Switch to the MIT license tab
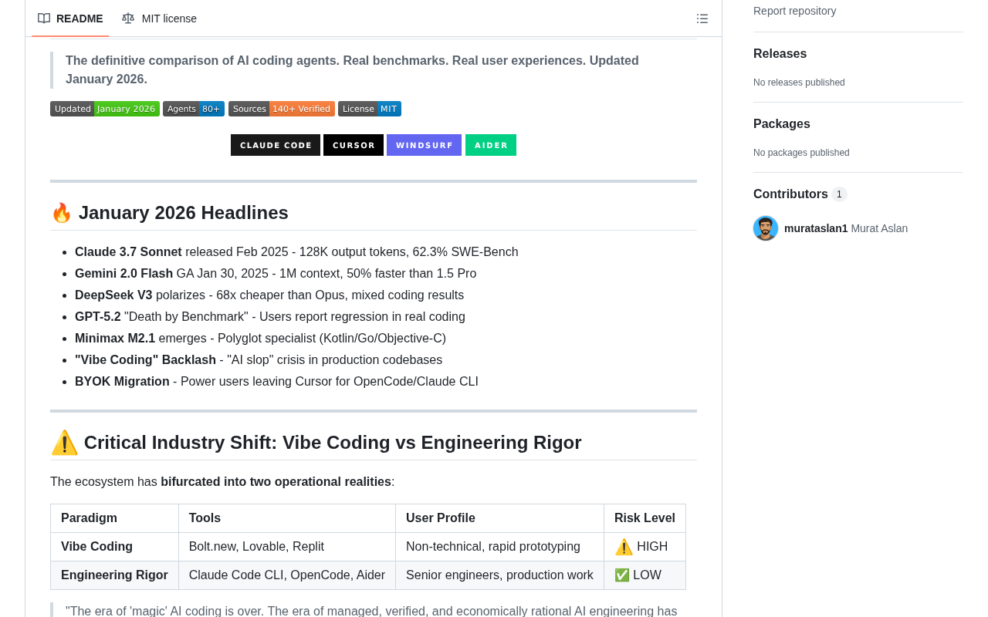 pos(159,19)
